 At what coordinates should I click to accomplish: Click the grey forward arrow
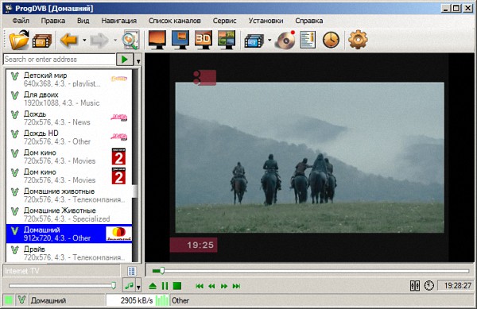coord(99,40)
